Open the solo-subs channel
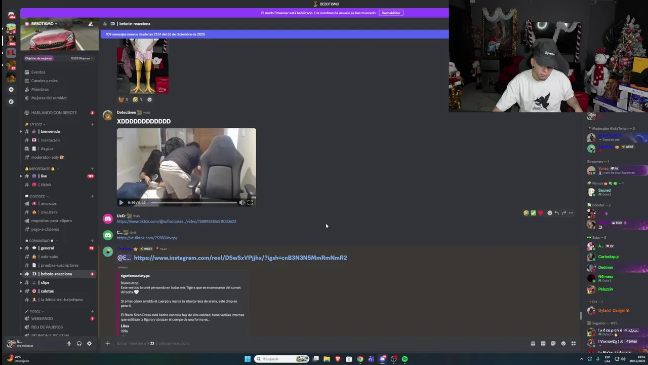 (x=59, y=257)
